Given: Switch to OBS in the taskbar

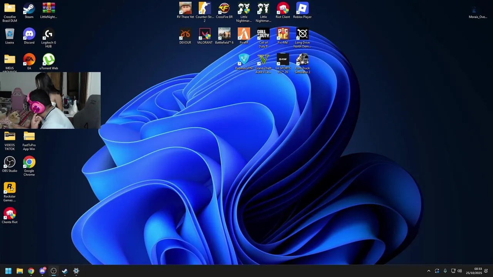Looking at the screenshot, I should [54, 271].
